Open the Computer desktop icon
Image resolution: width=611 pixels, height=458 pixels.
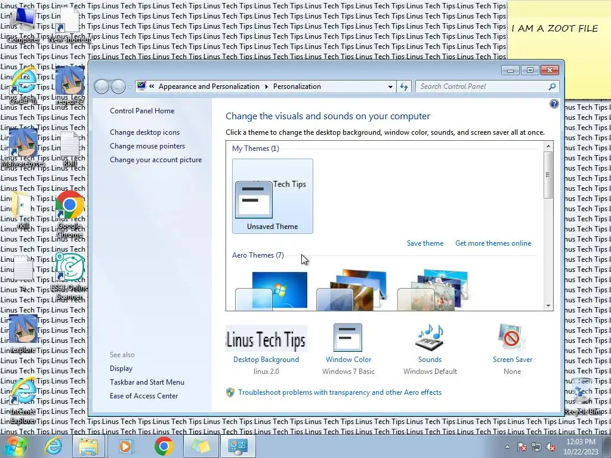(23, 24)
